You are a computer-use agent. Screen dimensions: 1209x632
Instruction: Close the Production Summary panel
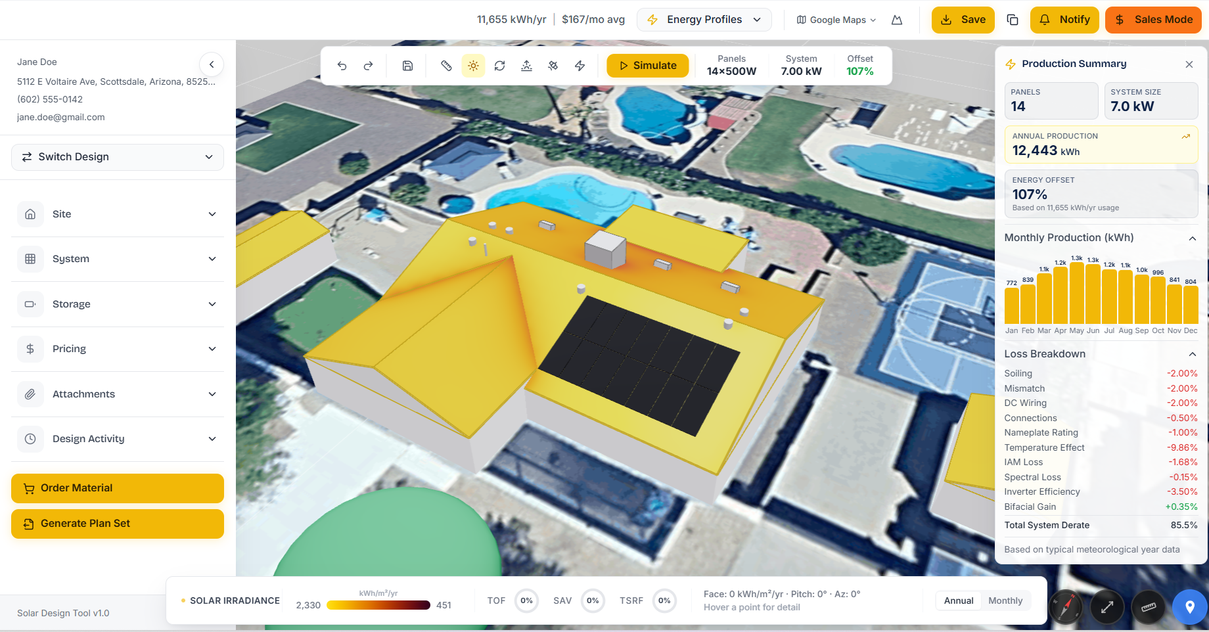click(x=1189, y=64)
